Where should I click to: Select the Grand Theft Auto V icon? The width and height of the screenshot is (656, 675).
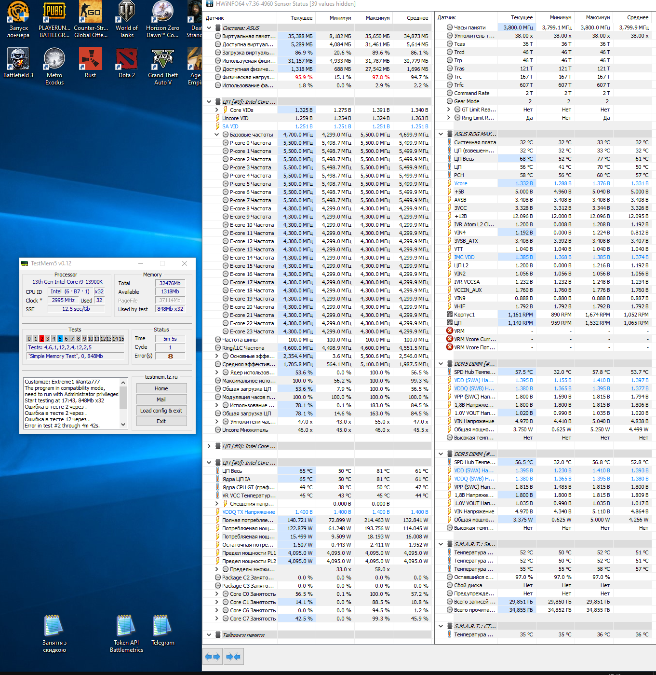click(163, 67)
